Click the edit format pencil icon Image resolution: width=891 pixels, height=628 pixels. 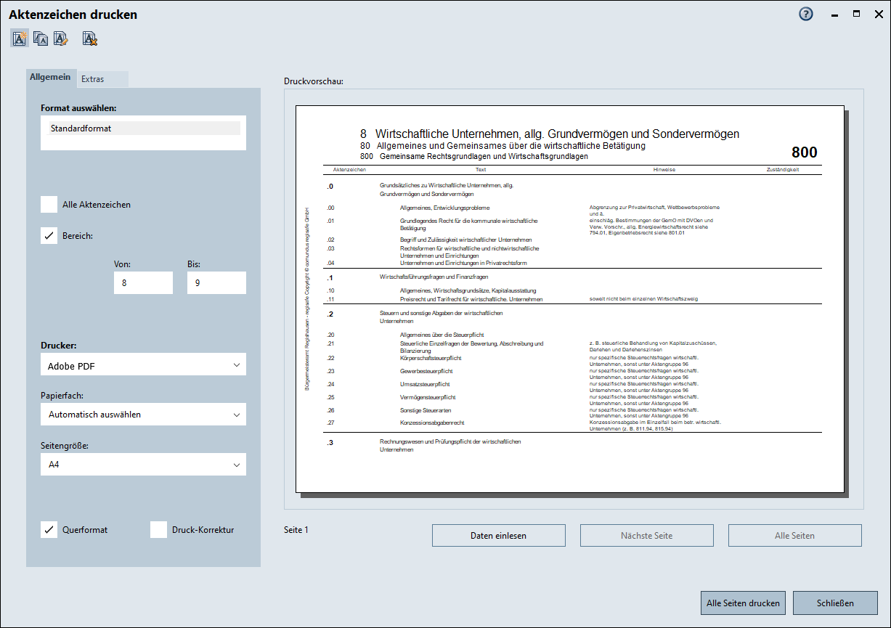tap(61, 38)
